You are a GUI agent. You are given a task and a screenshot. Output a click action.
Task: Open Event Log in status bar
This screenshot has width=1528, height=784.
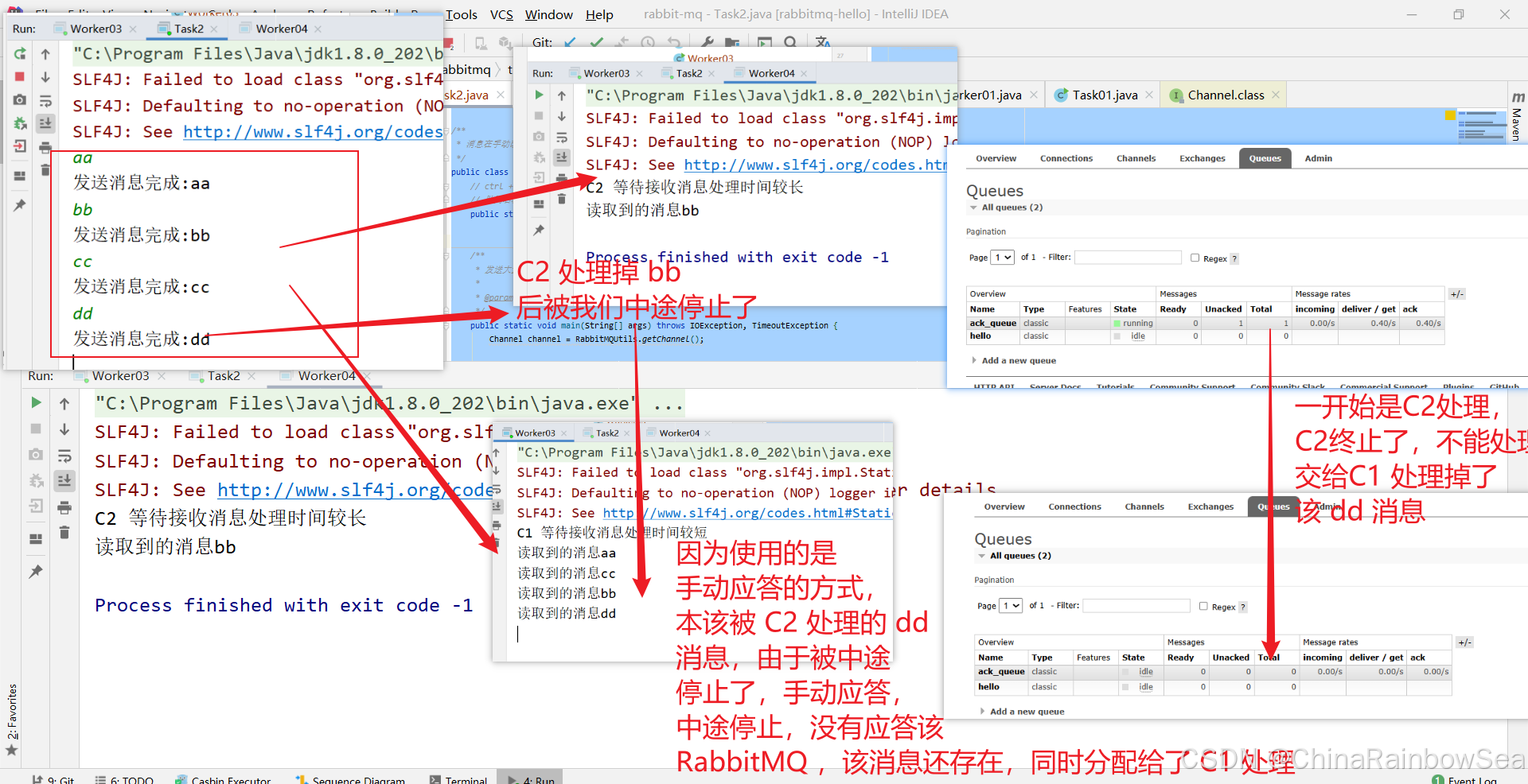(x=1464, y=779)
